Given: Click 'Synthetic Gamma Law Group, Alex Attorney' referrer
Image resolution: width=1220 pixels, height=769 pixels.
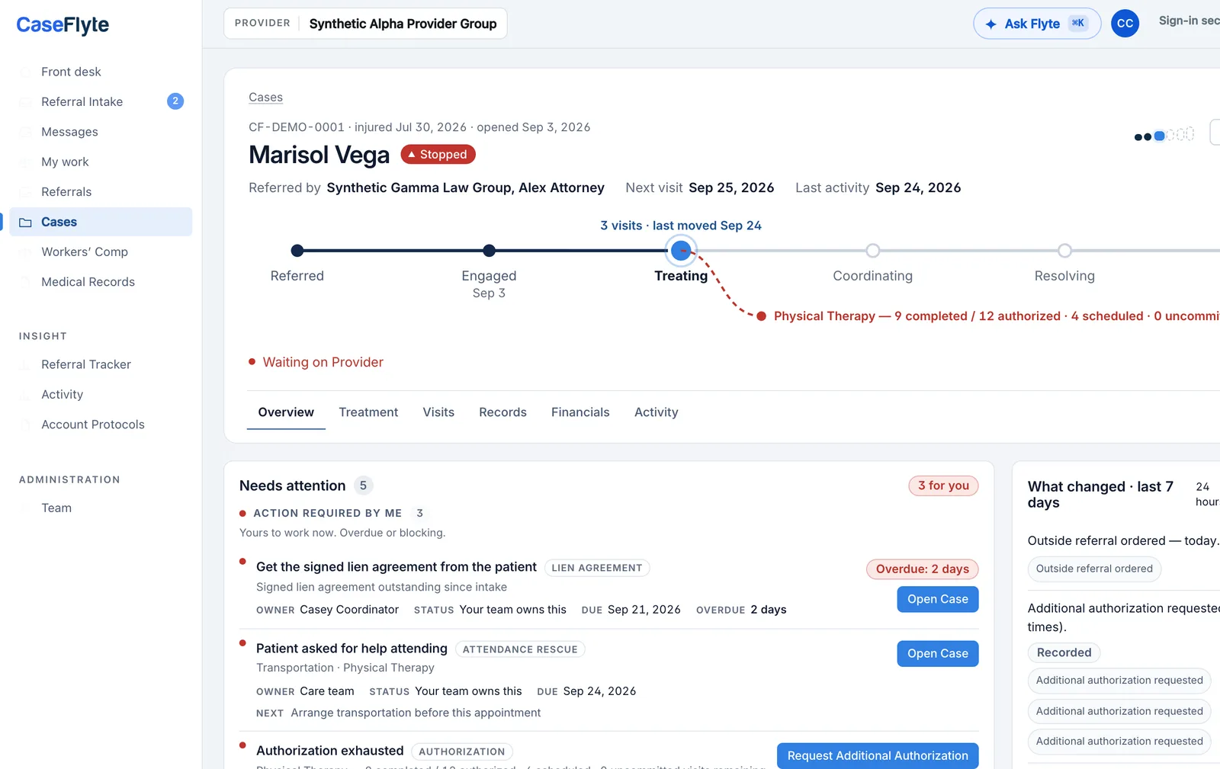Looking at the screenshot, I should [x=465, y=187].
